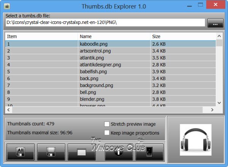The image size is (228, 167).
Task: Browse for file with the ellipsis button
Action: click(215, 24)
